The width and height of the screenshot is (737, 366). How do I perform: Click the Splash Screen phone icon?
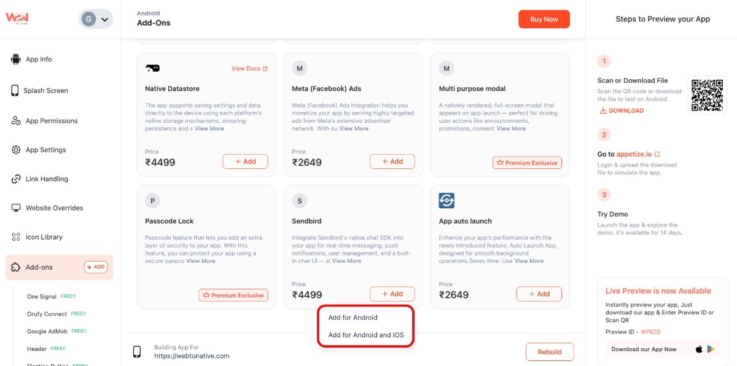15,90
